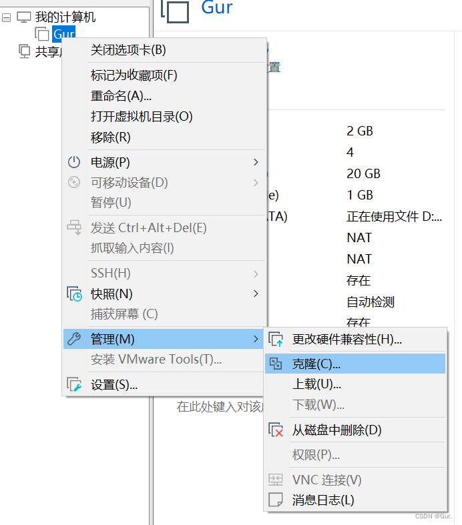
Task: Choose 克隆(C)... in manage submenu
Action: [x=355, y=364]
